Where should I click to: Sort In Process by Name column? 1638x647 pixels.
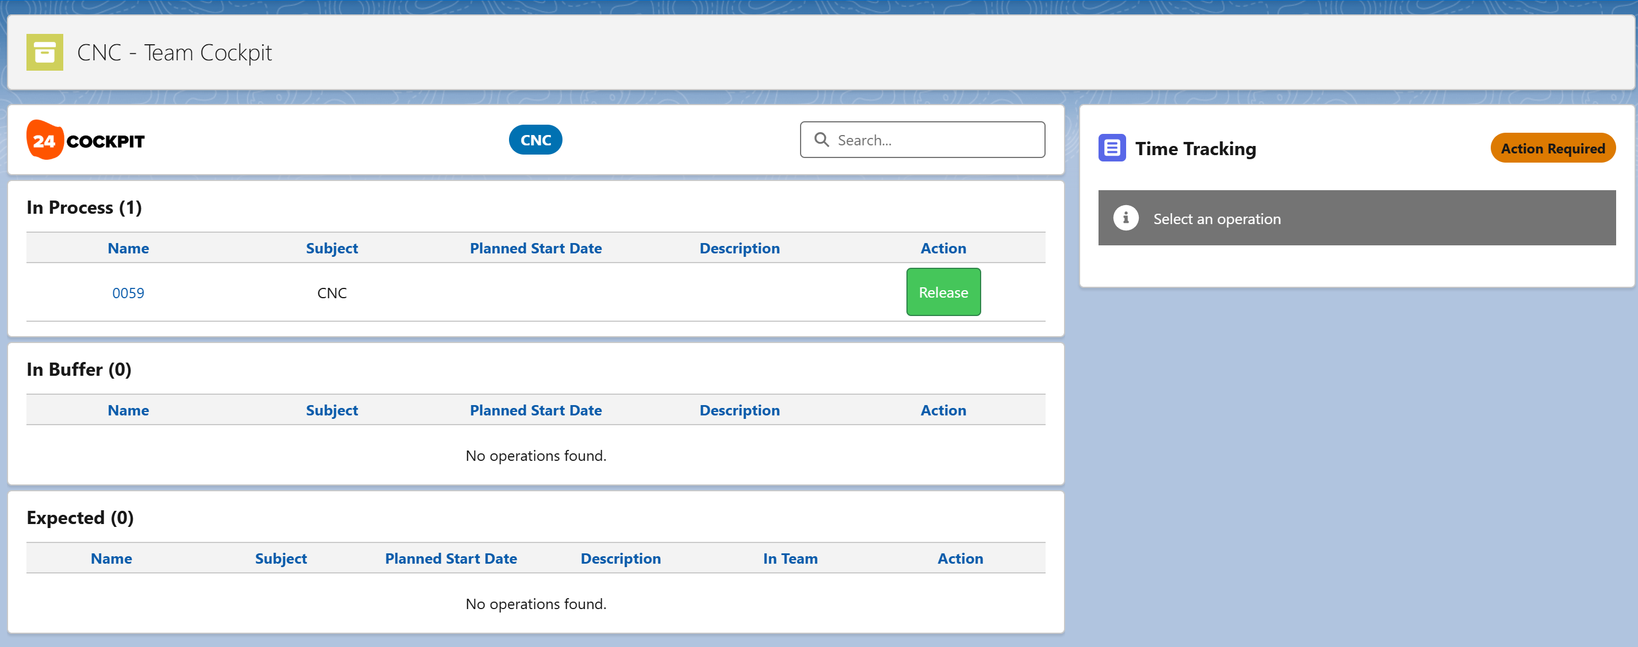(128, 248)
